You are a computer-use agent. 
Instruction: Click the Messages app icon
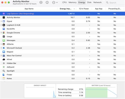(x=4, y=40)
